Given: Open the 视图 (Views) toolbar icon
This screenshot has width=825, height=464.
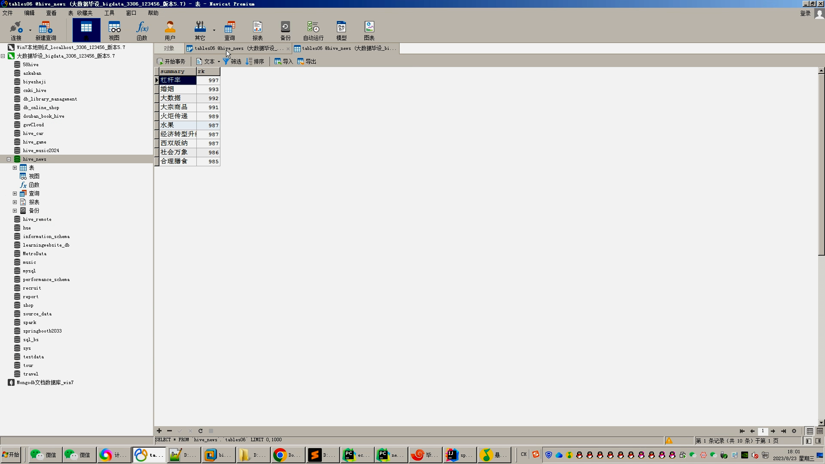Looking at the screenshot, I should pos(114,31).
